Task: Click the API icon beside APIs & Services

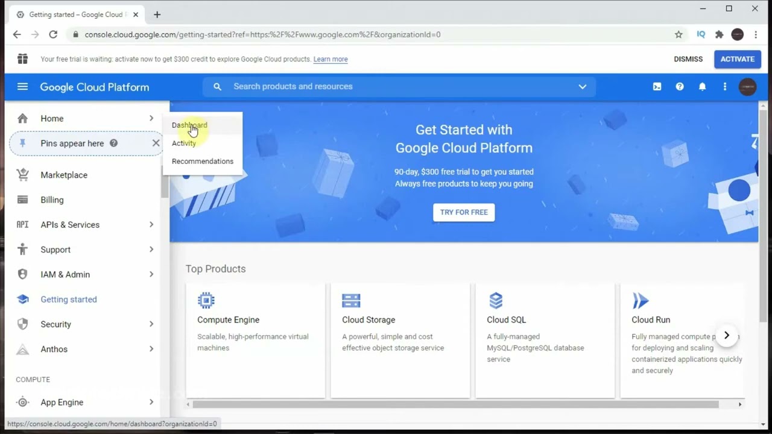Action: 22,225
